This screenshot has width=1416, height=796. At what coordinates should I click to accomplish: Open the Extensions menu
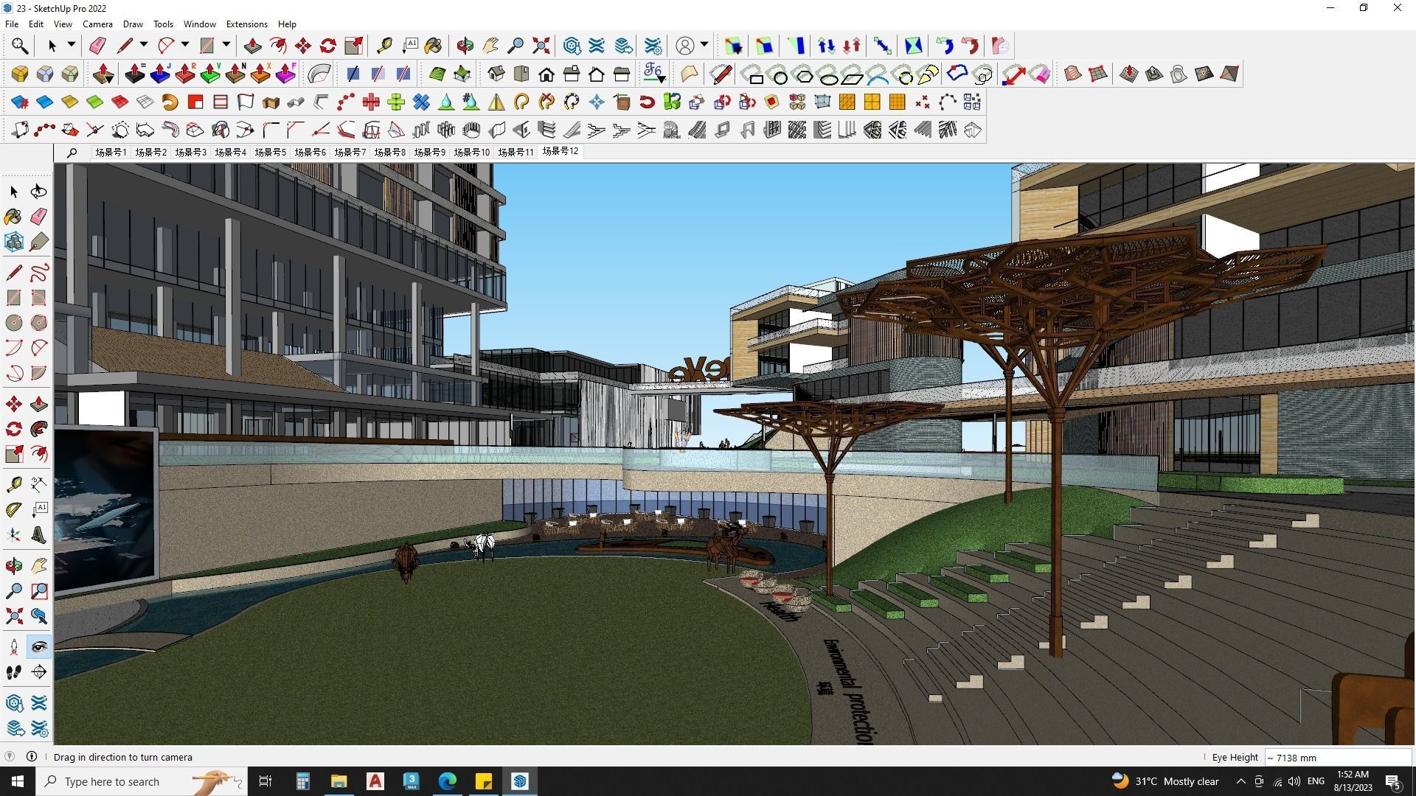click(x=246, y=24)
